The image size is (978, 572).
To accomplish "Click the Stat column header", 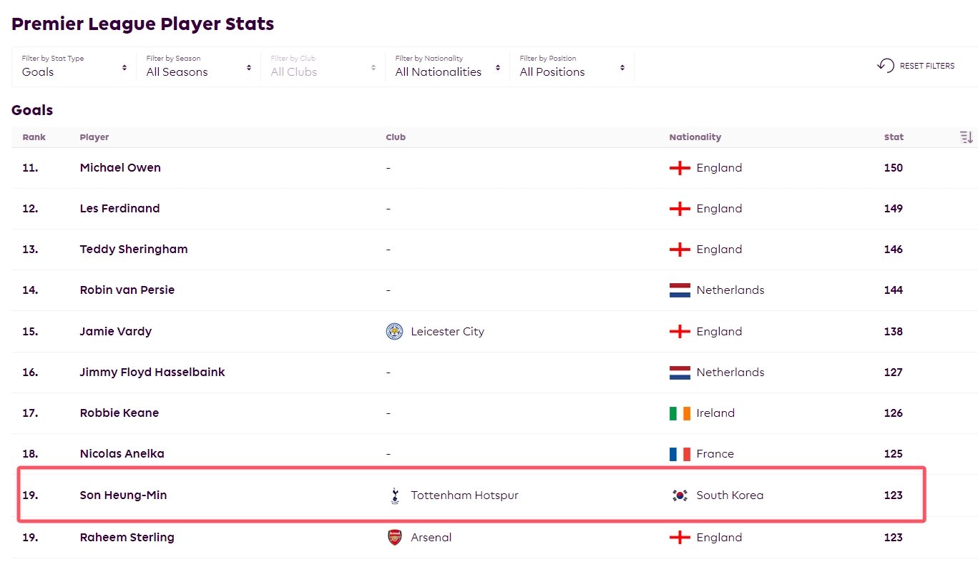I will tap(894, 137).
